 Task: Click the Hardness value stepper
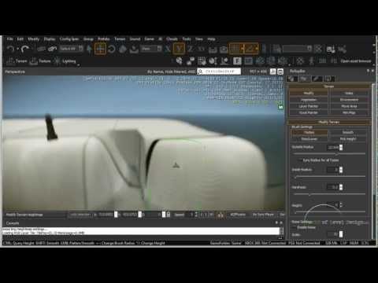click(x=341, y=187)
